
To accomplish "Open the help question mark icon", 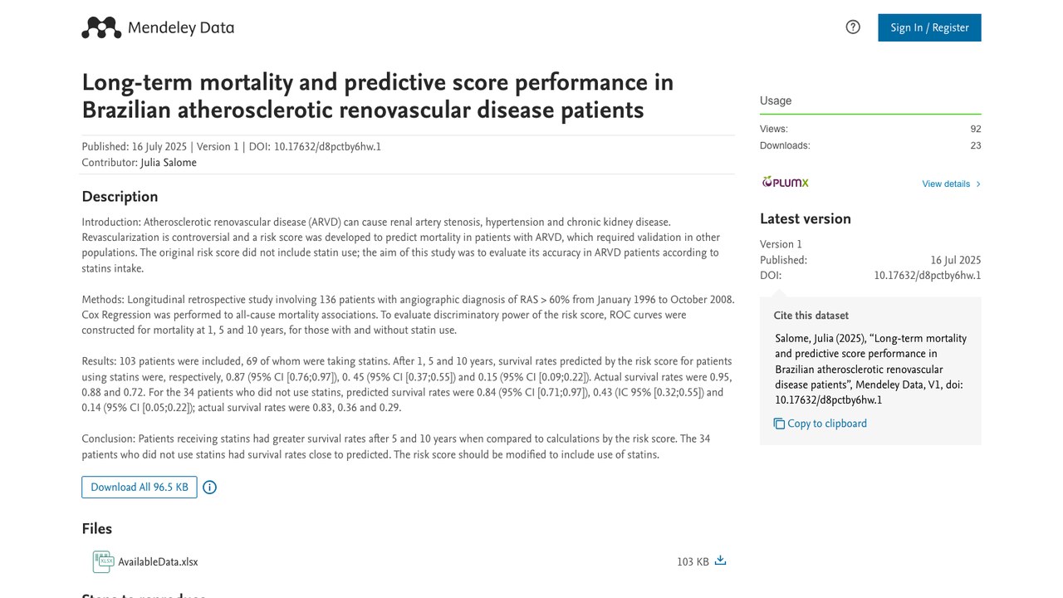I will [853, 27].
